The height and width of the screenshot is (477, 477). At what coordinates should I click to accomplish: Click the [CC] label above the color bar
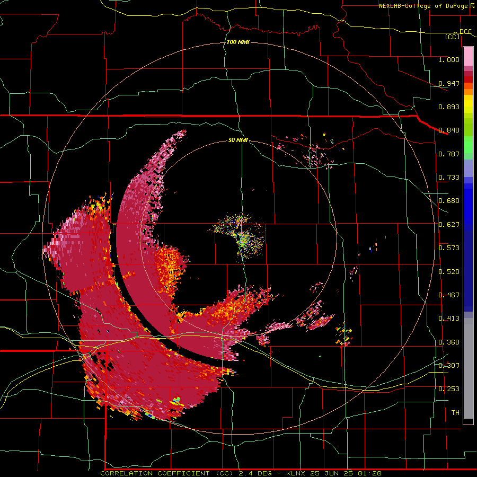click(x=452, y=37)
